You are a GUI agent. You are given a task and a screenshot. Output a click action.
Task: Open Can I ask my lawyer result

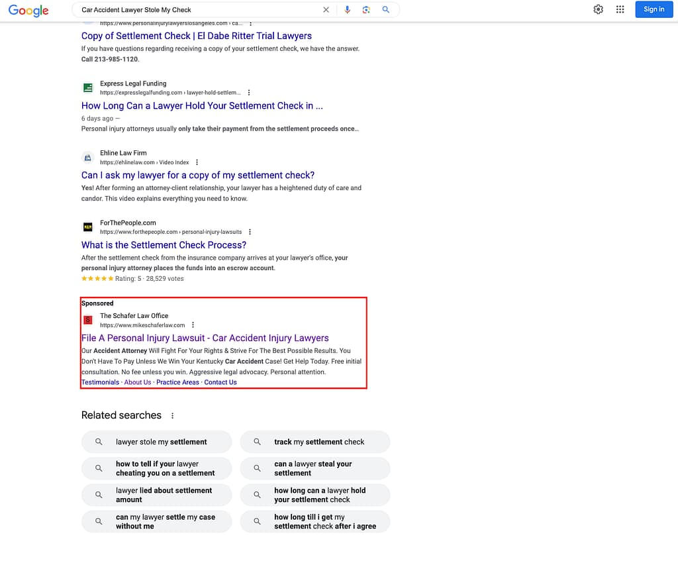pyautogui.click(x=197, y=175)
